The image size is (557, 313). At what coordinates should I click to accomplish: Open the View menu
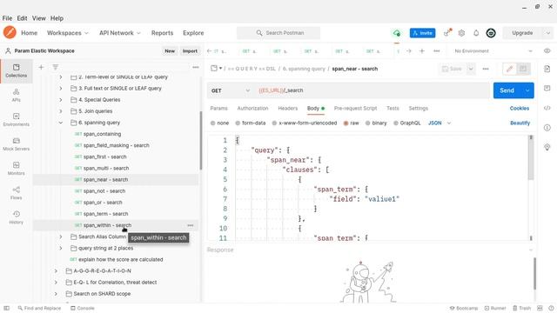pyautogui.click(x=38, y=18)
